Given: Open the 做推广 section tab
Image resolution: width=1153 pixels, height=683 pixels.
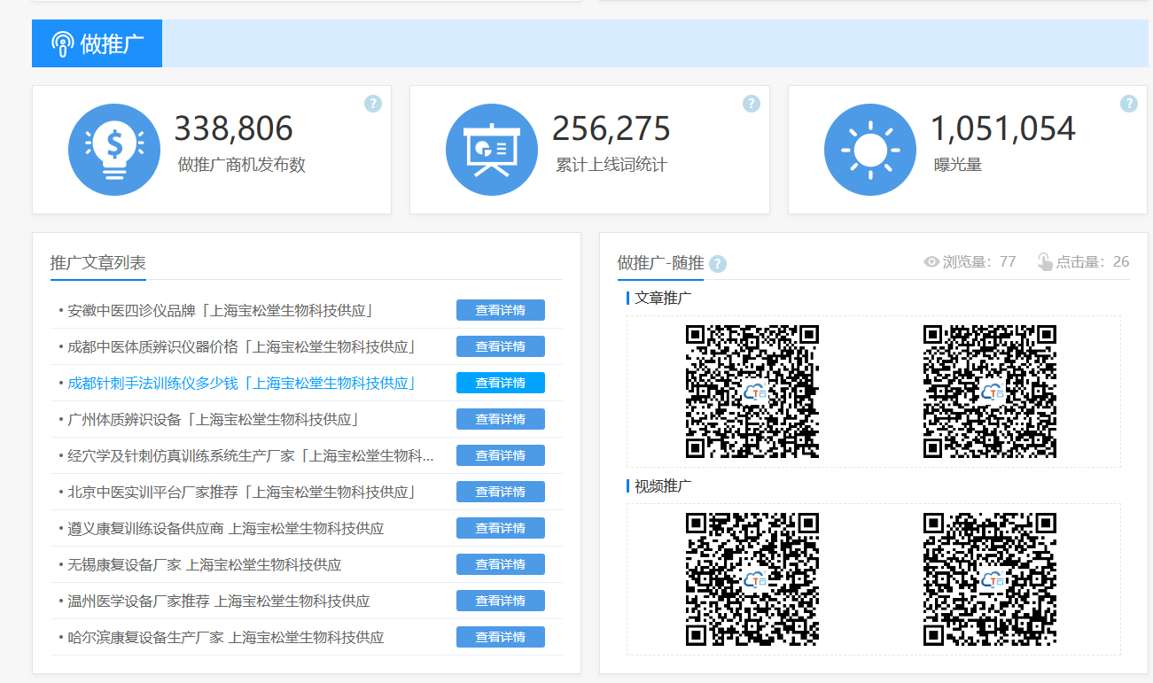Looking at the screenshot, I should 97,43.
